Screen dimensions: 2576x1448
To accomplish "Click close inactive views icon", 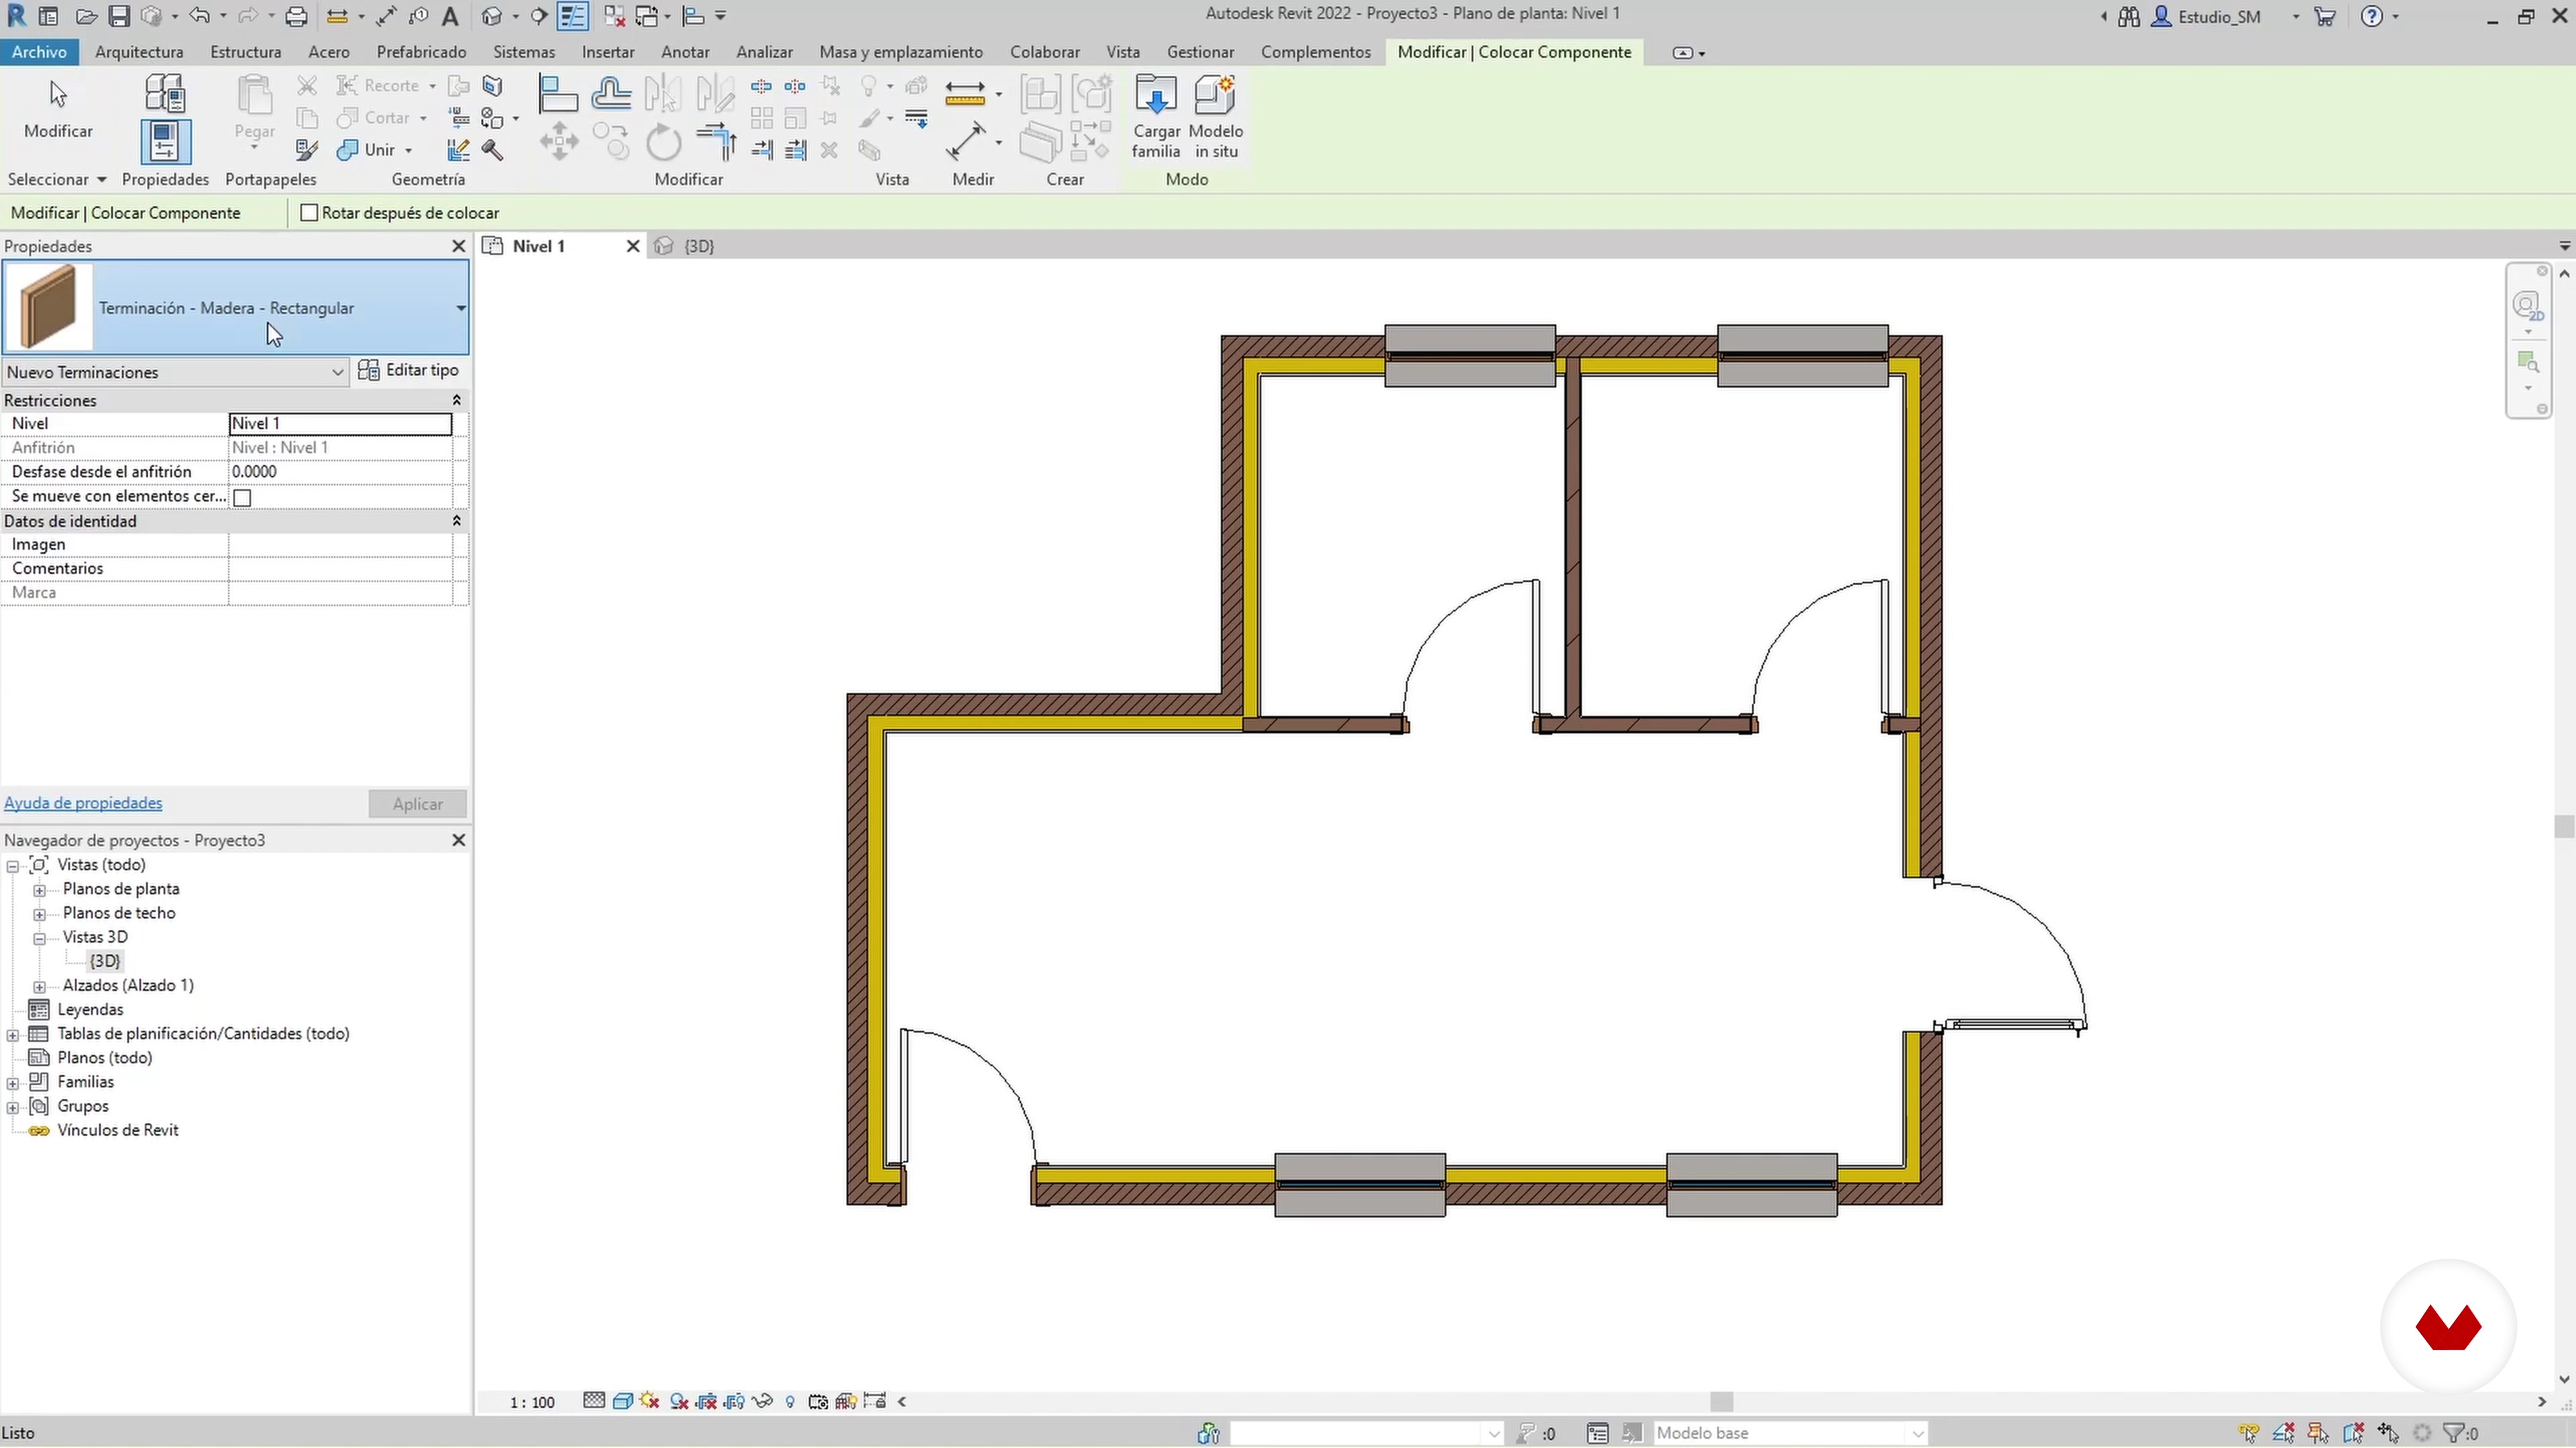I will [x=614, y=16].
